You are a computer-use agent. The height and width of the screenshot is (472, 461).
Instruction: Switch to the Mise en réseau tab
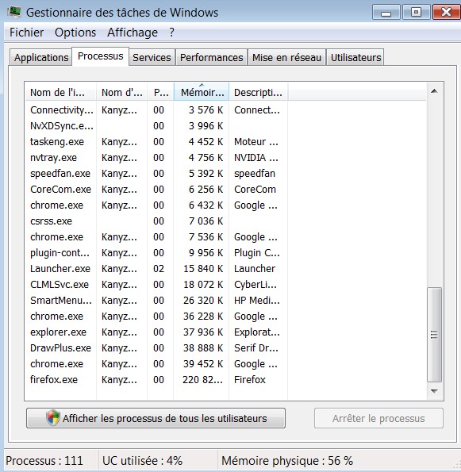[286, 57]
